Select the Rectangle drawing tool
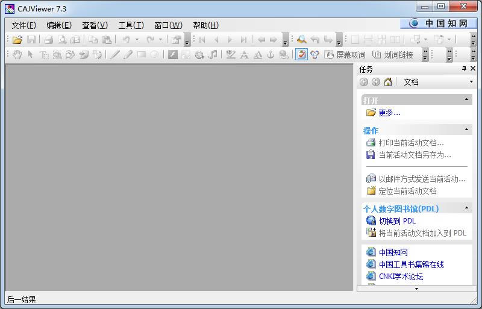Image resolution: width=482 pixels, height=309 pixels. 142,55
